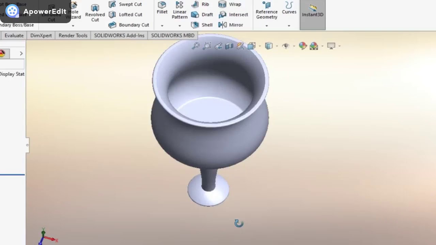Select the Boundary Cut tool
This screenshot has height=245, width=436.
[129, 25]
